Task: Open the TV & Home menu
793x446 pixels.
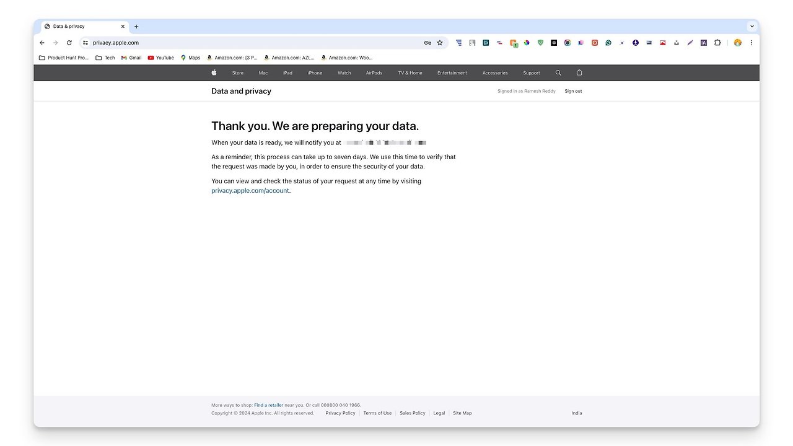Action: coord(410,73)
